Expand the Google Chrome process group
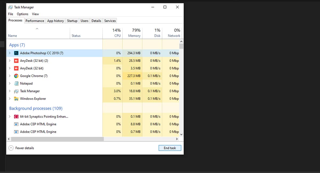 point(10,76)
